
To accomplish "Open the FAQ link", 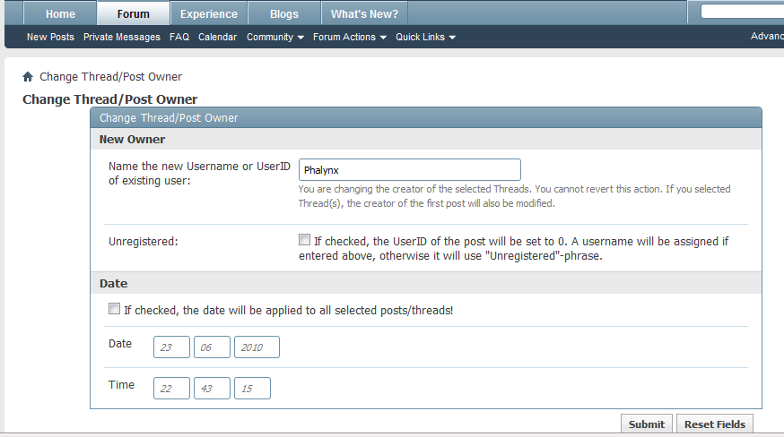I will (x=179, y=38).
